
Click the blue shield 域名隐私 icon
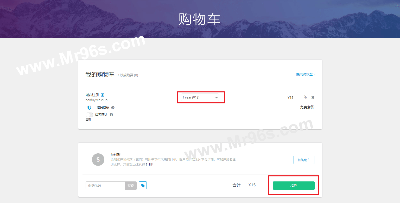89,107
